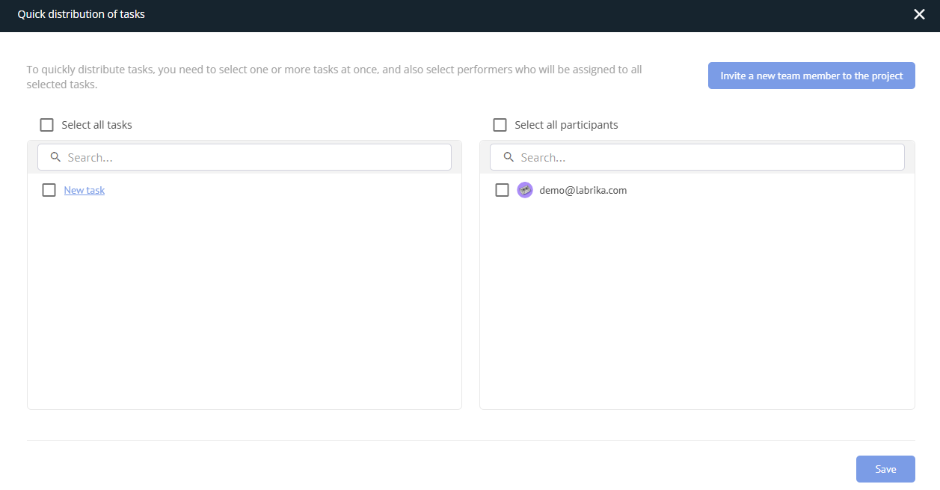Check the box beside New task

click(x=49, y=190)
